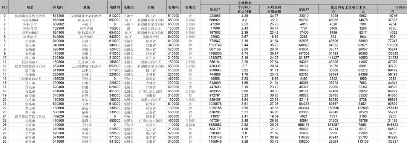This screenshot has height=143, width=407.
Task: Click the cell containing 258113
Action: point(392,108)
